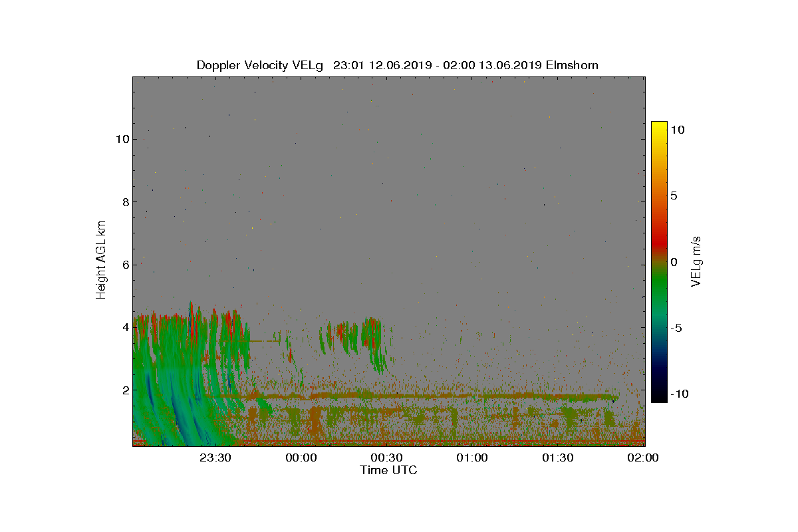Screen dimensions: 798x532
Task: Click the colorbar tick label "10"
Action: click(678, 130)
